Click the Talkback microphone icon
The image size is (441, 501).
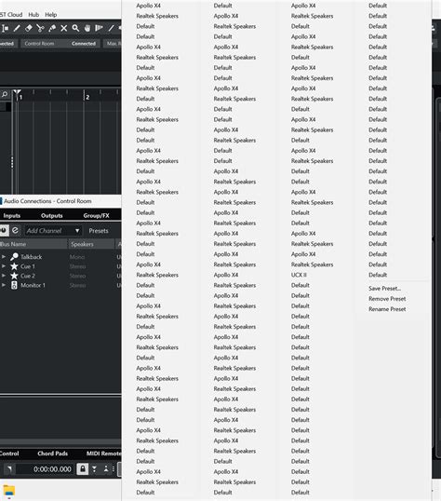click(14, 257)
